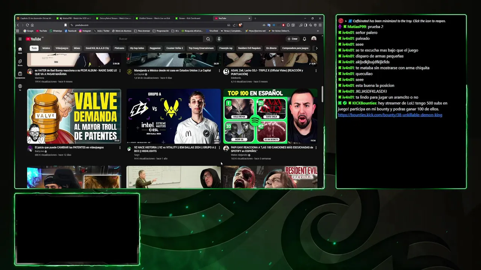The height and width of the screenshot is (270, 481).
Task: Open options for PAPI GAVI REACCIONA video
Action: [316, 148]
